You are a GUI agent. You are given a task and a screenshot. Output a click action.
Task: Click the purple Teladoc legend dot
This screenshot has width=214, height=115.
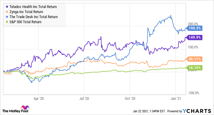coord(7,7)
